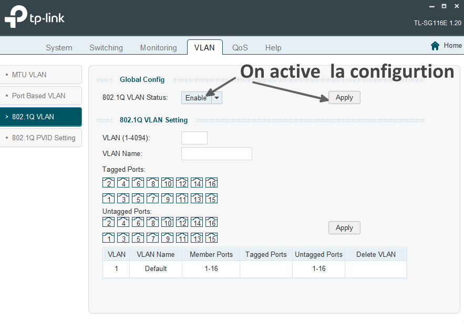Select tagged port 1 icon
Viewport: 464px width, 322px height.
(x=108, y=199)
